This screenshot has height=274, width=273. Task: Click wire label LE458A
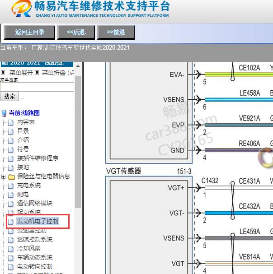click(x=250, y=93)
